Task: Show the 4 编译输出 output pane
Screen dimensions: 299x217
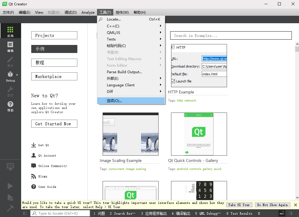Action: coord(181,213)
